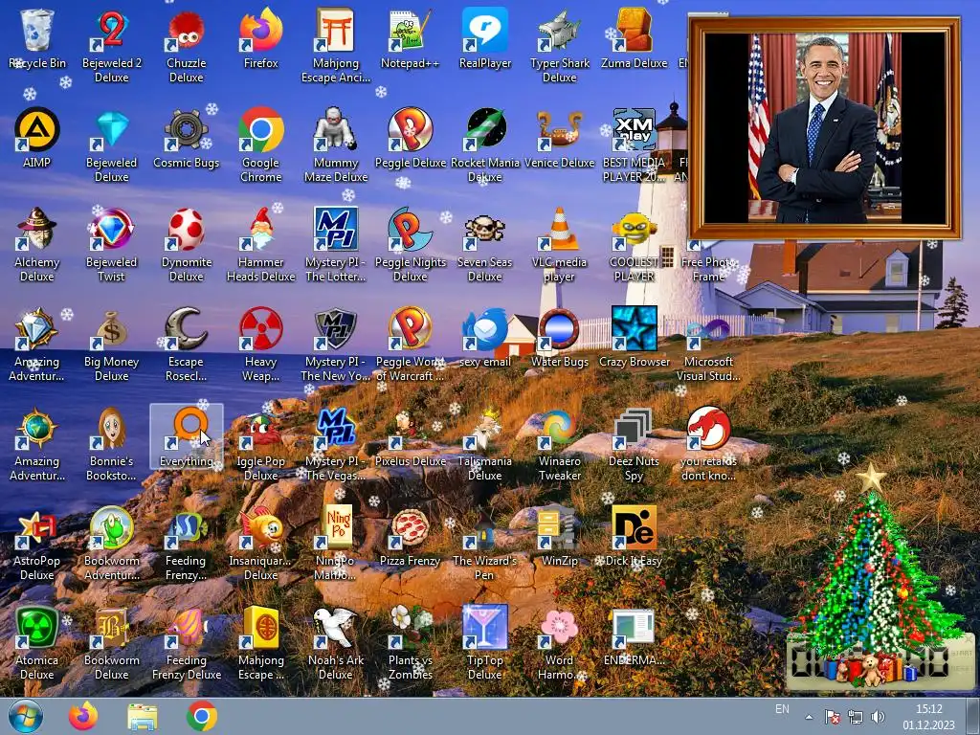Select the Plants vs Zombies icon

(410, 626)
